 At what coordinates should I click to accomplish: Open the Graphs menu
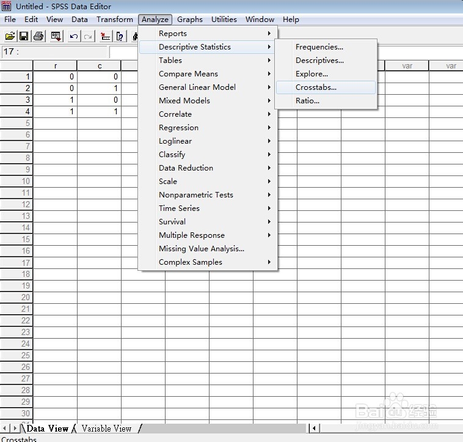point(190,20)
